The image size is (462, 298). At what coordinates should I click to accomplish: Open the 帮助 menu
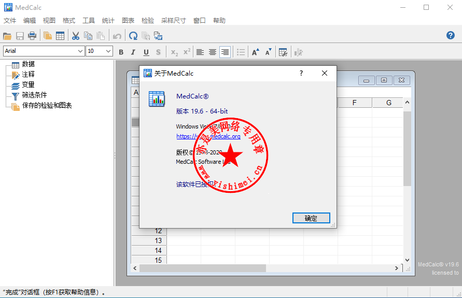[219, 20]
